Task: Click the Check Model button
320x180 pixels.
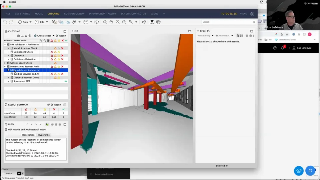Action: (44, 36)
